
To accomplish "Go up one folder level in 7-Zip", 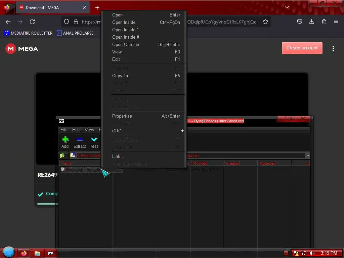I will 62,156.
